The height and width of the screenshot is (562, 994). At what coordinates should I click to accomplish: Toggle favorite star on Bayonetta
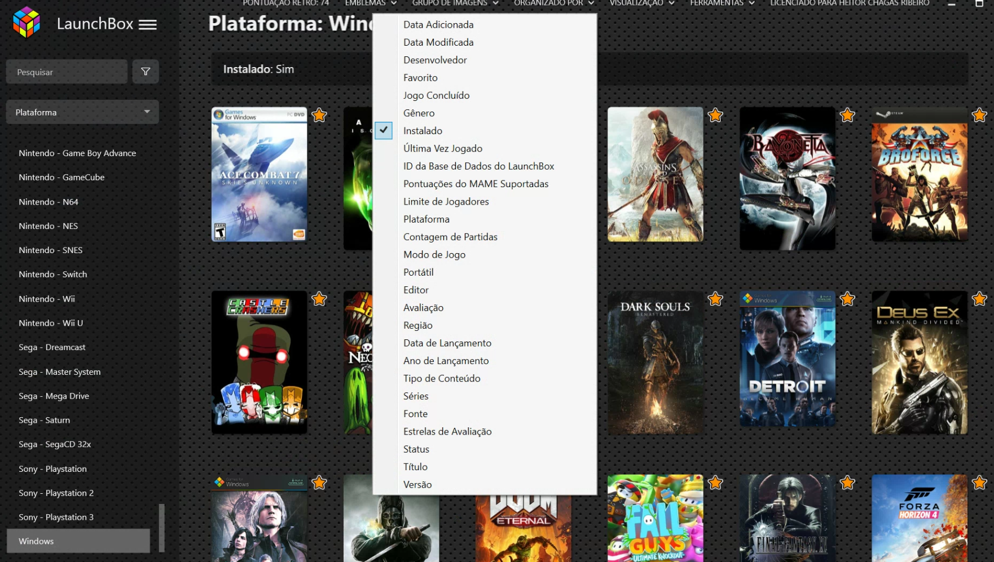coord(847,115)
